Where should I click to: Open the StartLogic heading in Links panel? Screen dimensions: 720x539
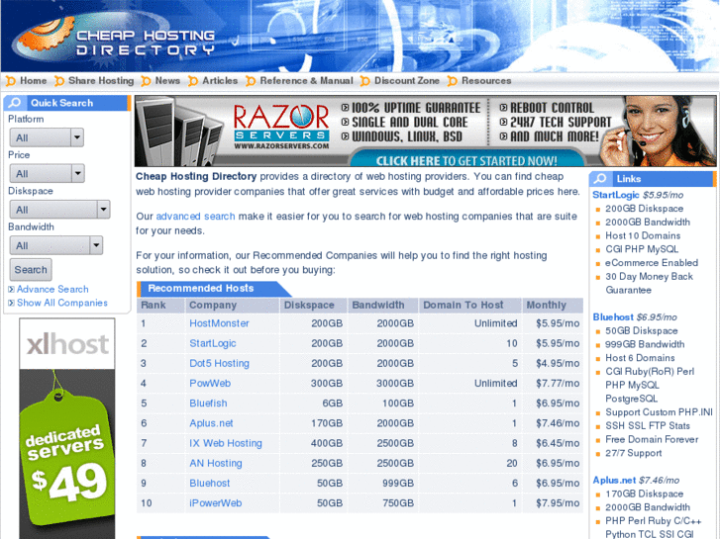pyautogui.click(x=616, y=195)
